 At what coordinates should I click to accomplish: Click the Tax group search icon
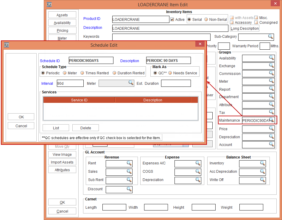(x=271, y=112)
